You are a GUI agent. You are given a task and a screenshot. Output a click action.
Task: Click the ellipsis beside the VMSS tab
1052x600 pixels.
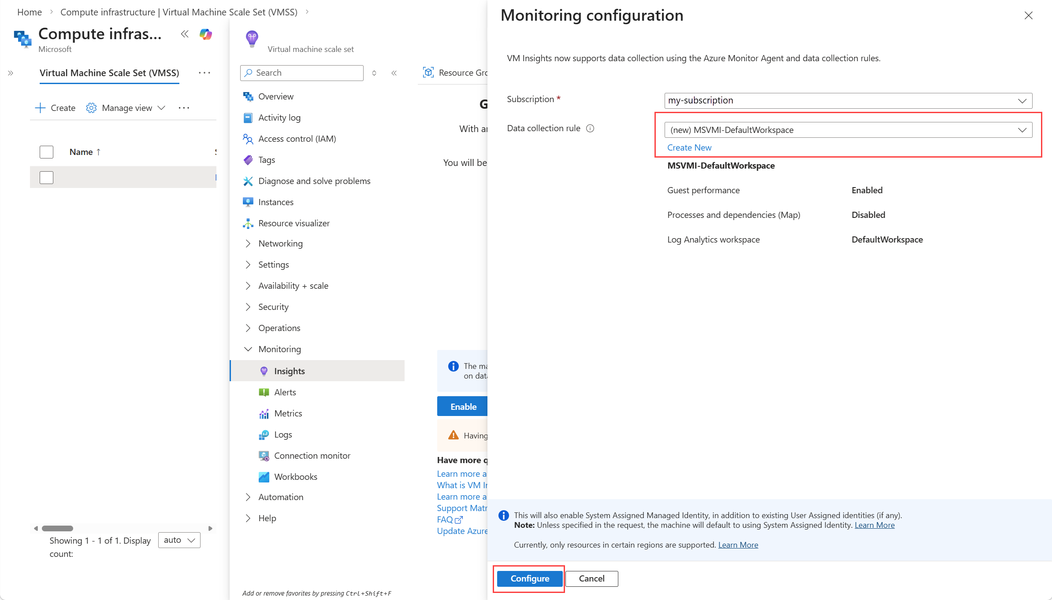click(204, 73)
